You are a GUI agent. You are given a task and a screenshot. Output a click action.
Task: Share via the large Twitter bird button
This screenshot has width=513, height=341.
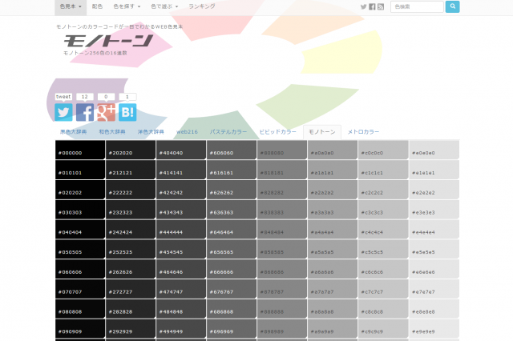[x=63, y=112]
